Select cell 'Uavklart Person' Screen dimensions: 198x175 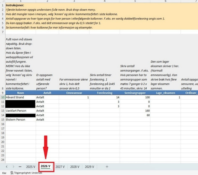[21, 111]
